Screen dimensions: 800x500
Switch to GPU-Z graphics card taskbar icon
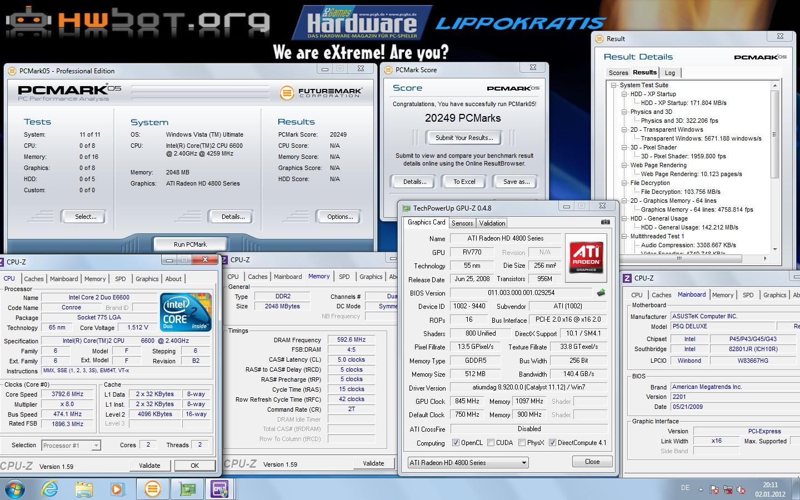[x=187, y=489]
